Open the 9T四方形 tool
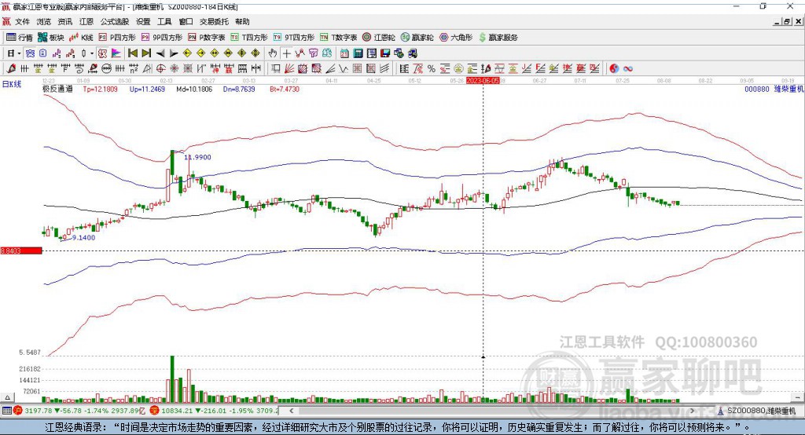This screenshot has height=435, width=805. (x=293, y=38)
